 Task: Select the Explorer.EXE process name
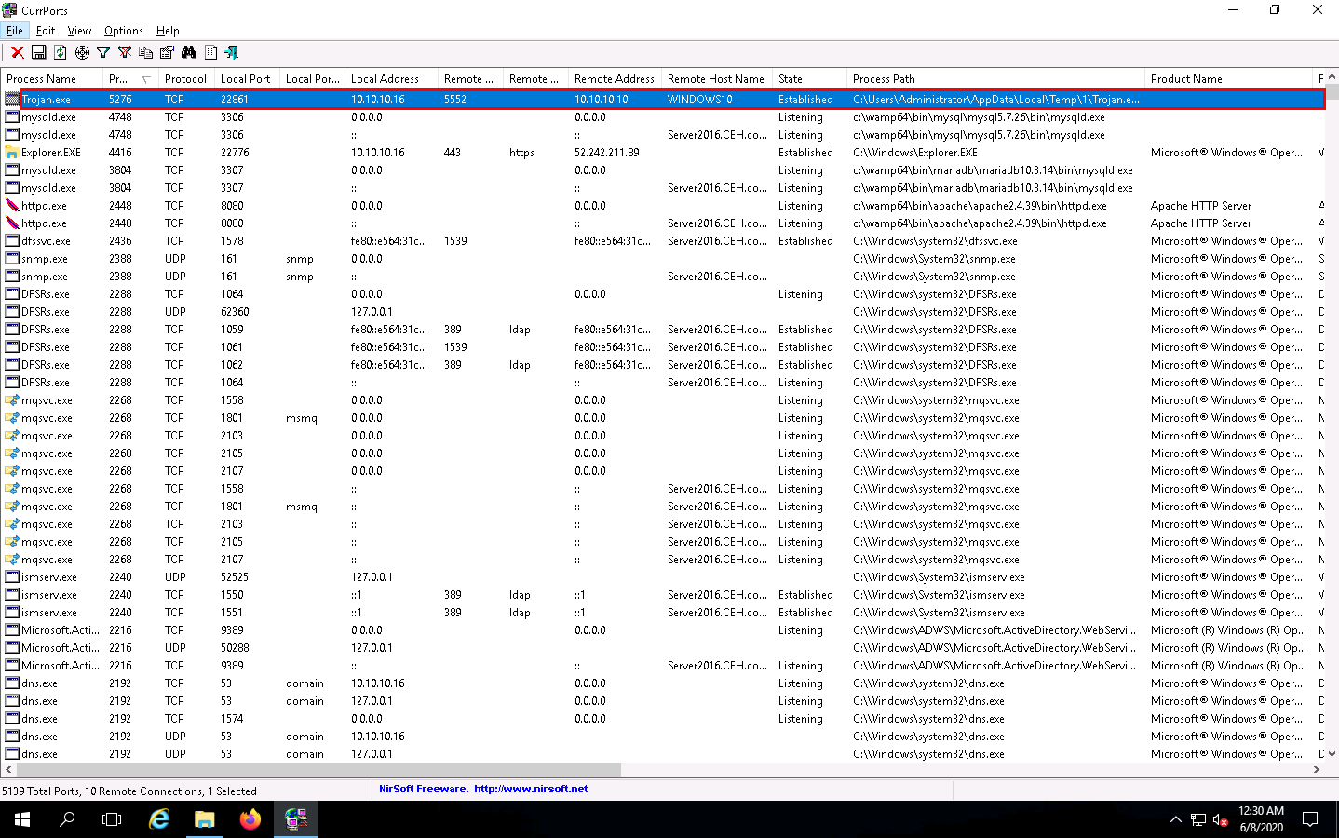pos(51,153)
